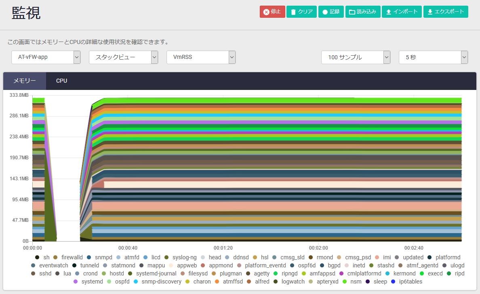Hide the tunneld legend entry
The width and height of the screenshot is (480, 294).
click(x=86, y=265)
